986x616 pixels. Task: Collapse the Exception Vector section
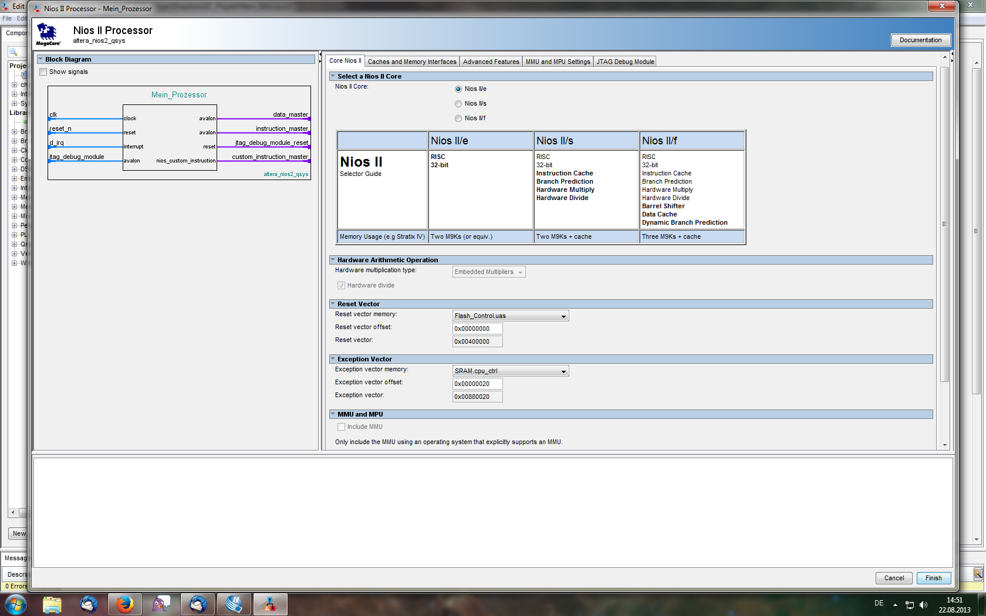333,359
